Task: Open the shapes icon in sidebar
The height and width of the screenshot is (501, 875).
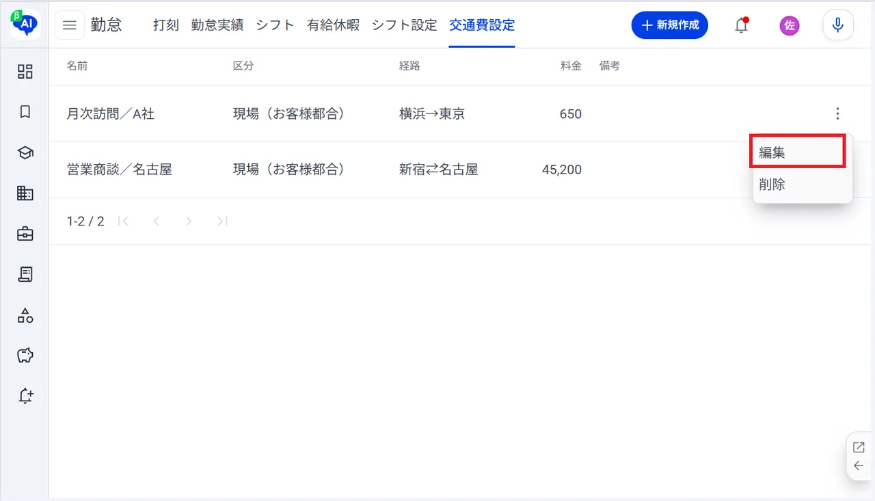Action: [25, 315]
